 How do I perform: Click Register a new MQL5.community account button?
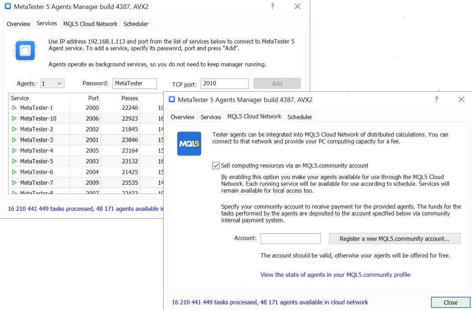(x=395, y=238)
